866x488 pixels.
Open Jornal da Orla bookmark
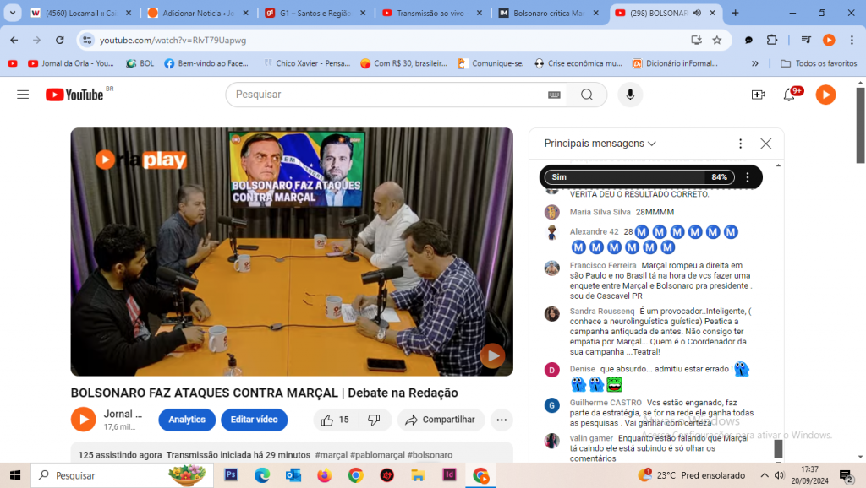click(71, 63)
